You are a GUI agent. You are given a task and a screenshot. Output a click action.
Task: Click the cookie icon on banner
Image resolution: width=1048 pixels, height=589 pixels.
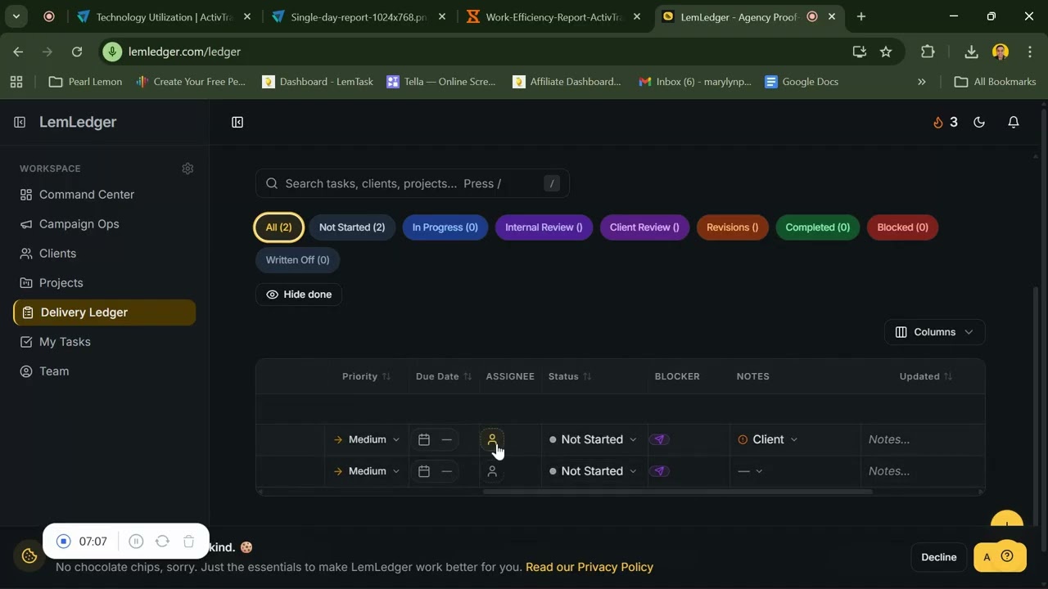point(29,556)
